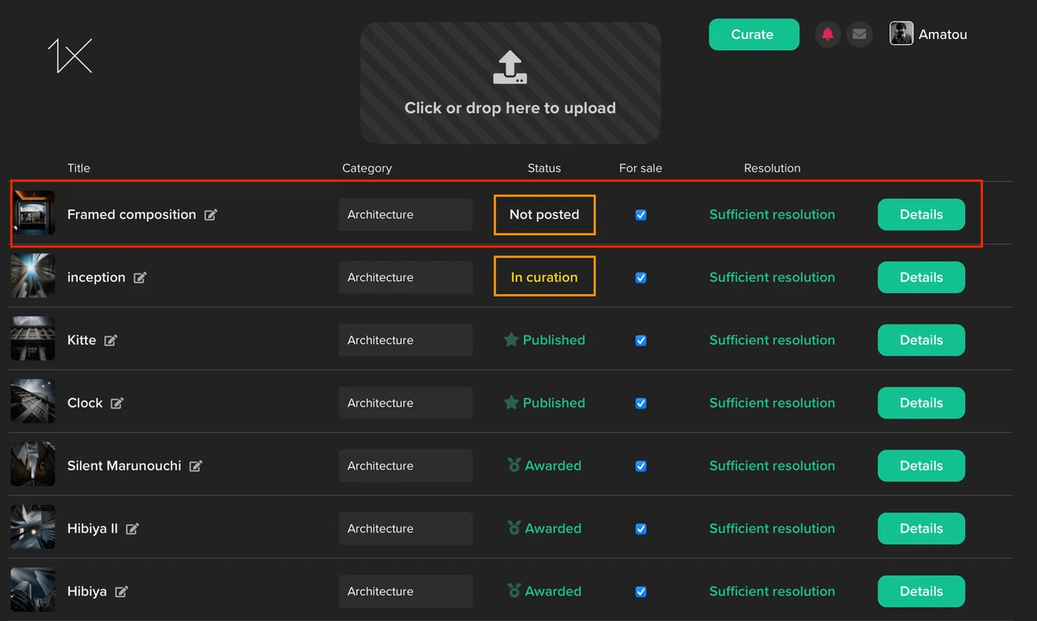Edit title of inception photo
Screen dimensions: 1037x621
click(140, 278)
